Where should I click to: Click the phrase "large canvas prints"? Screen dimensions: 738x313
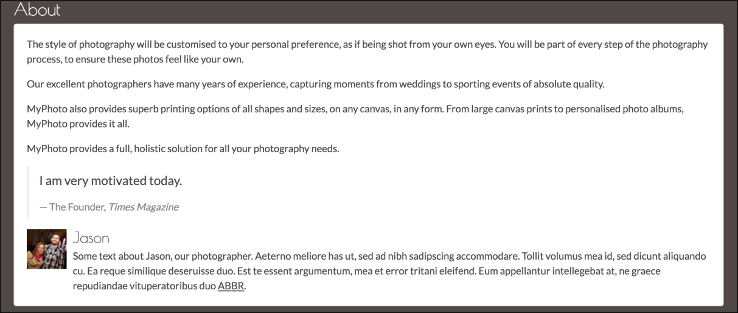pyautogui.click(x=532, y=109)
